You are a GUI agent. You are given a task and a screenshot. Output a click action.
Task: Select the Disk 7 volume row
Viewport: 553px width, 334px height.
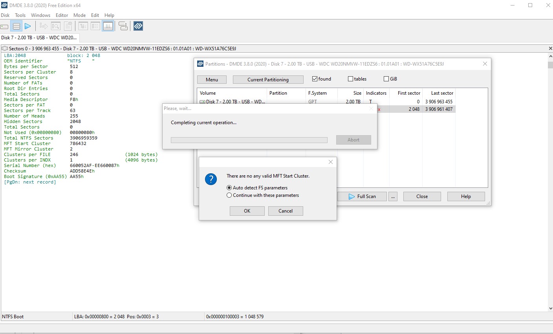326,101
